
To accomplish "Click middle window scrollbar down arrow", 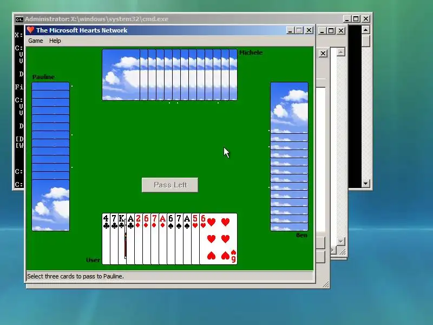I will [341, 241].
